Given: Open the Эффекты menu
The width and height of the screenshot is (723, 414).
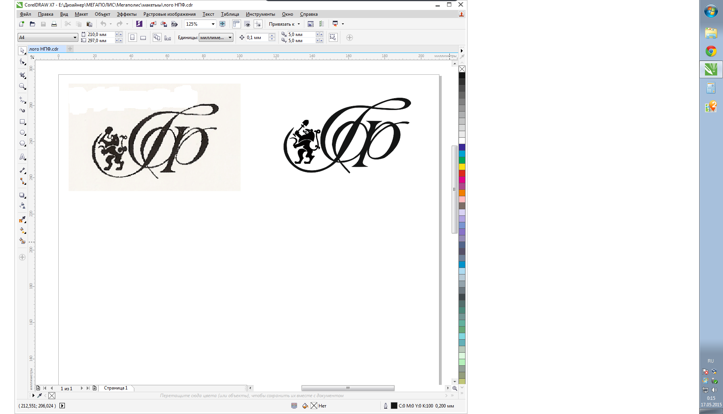Looking at the screenshot, I should click(x=127, y=14).
